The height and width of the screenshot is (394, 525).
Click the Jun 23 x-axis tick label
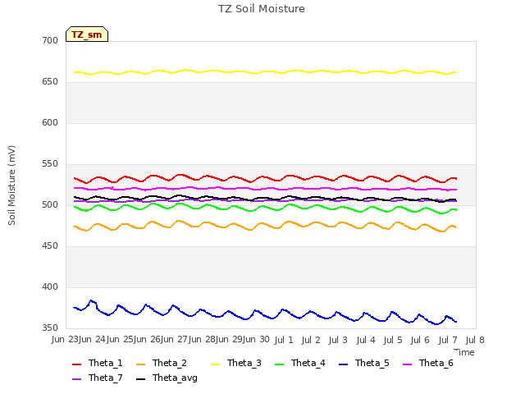click(x=66, y=340)
